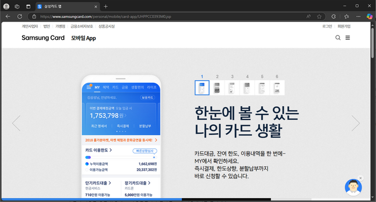The image size is (376, 202).
Task: Select slide thumbnail 2
Action: click(217, 88)
